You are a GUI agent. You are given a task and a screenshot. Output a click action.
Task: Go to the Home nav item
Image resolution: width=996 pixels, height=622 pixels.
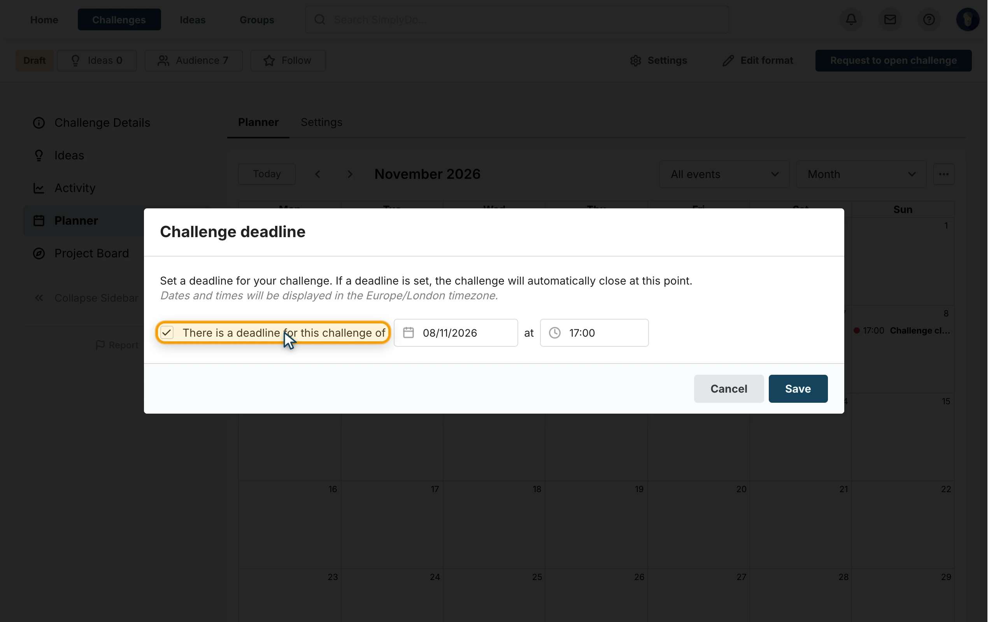[44, 19]
